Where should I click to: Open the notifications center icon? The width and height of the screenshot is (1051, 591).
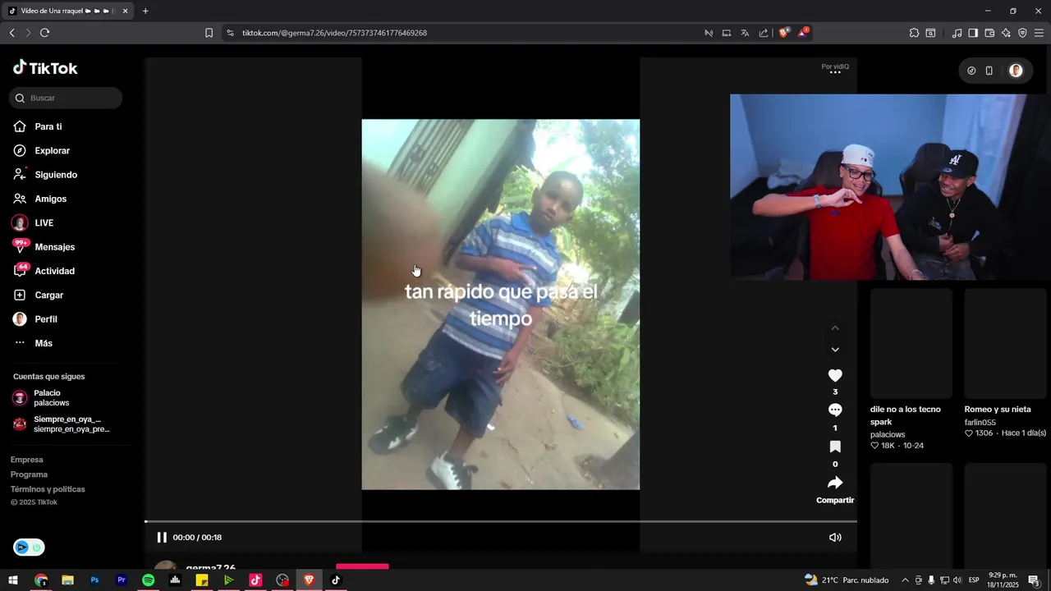(x=1034, y=580)
